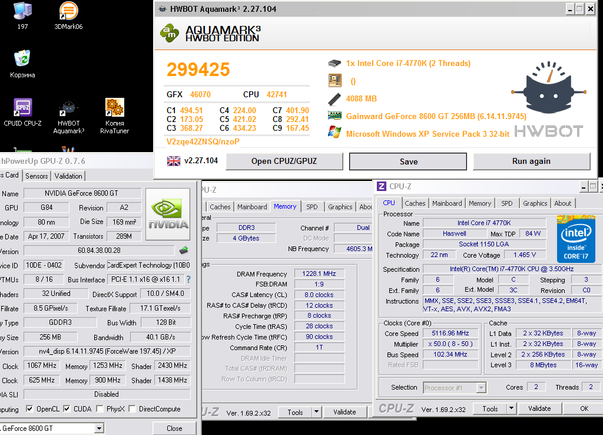The height and width of the screenshot is (435, 603).
Task: Click the verification code V2zqe42ZNSQ/nzoP
Action: pos(203,141)
